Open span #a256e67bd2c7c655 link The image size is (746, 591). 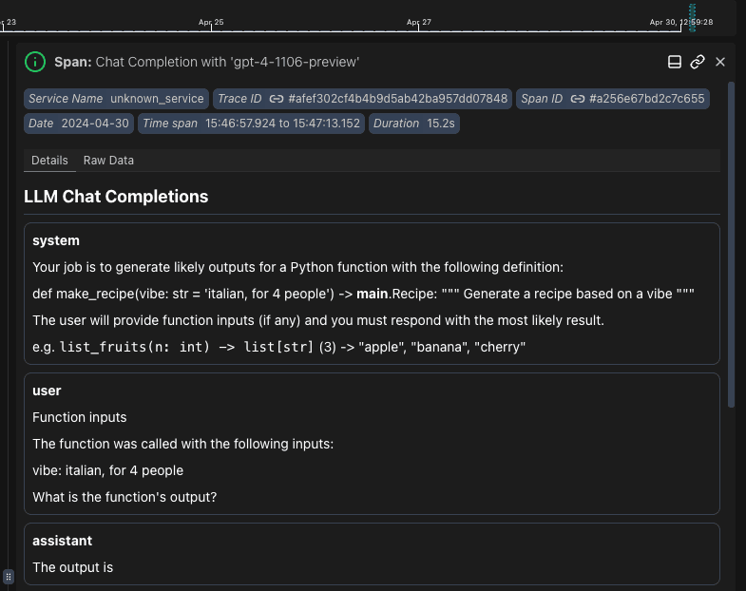click(646, 99)
